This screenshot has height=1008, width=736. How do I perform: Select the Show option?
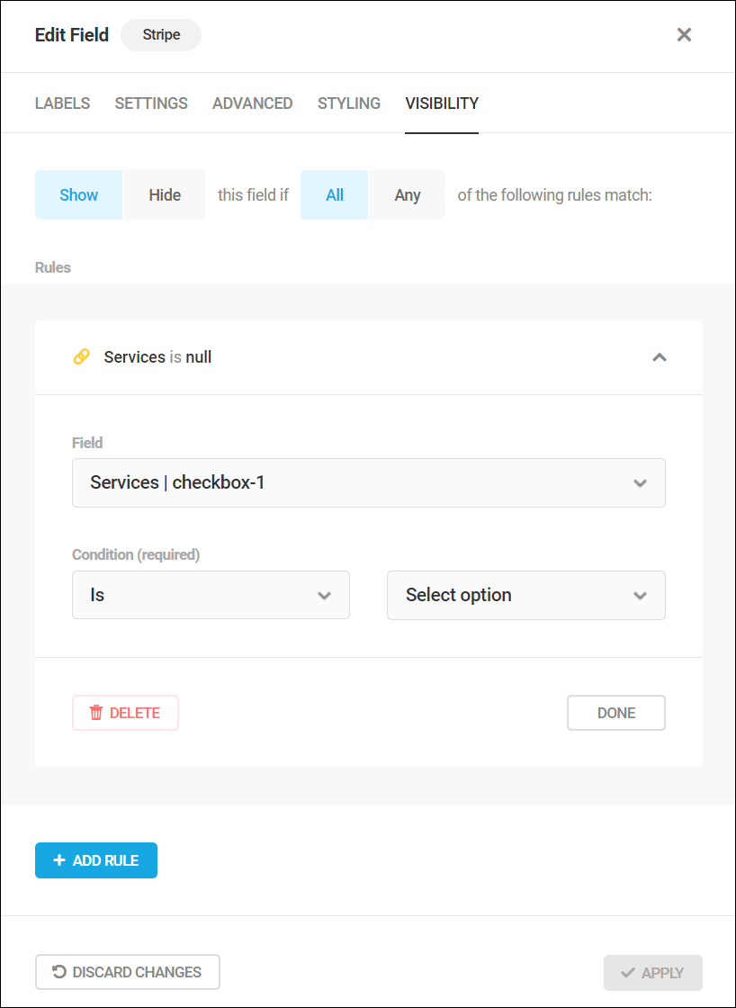tap(78, 194)
